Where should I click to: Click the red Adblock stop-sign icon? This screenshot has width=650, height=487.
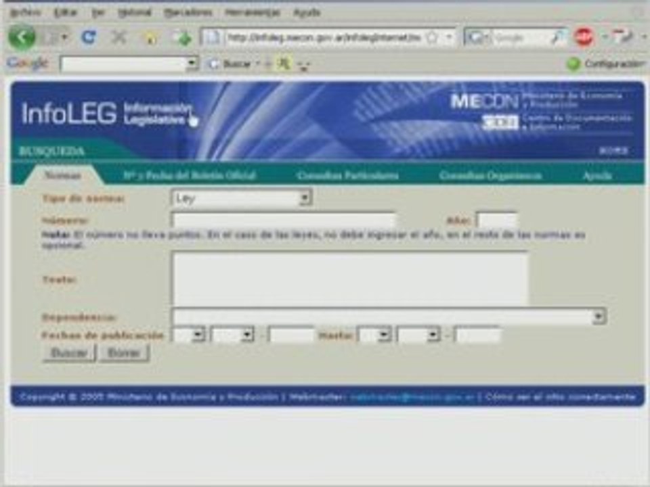[x=584, y=37]
